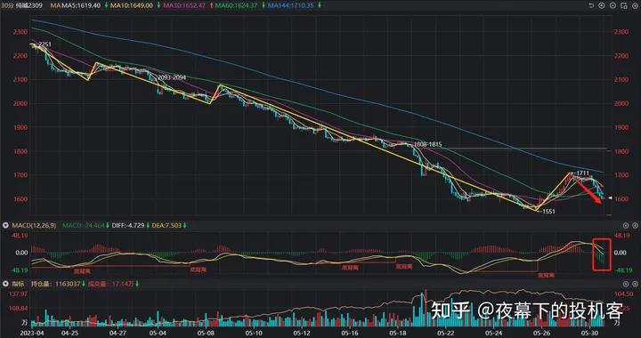This screenshot has width=641, height=338.
Task: Click the 指标 panel's rightmost header icon
Action: click(x=635, y=284)
